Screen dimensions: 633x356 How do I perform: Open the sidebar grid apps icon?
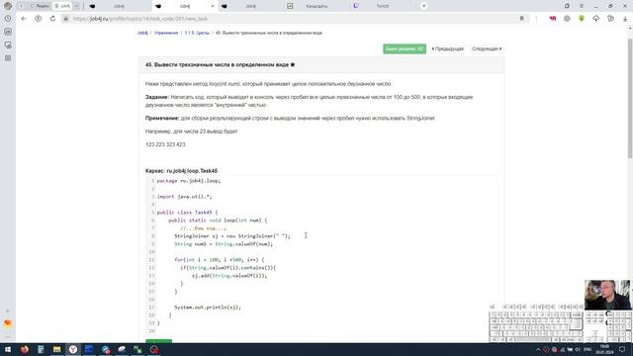pyautogui.click(x=8, y=58)
